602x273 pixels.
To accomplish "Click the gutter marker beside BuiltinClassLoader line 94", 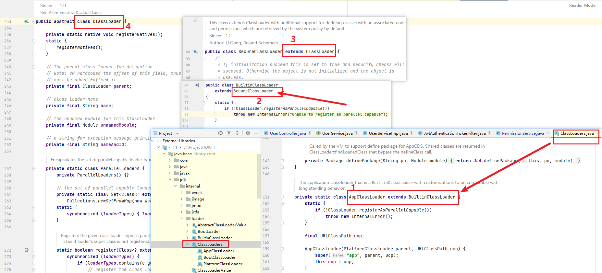I will pos(197,85).
